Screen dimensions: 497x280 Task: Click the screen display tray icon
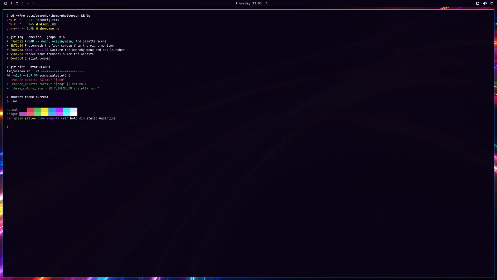pyautogui.click(x=492, y=3)
